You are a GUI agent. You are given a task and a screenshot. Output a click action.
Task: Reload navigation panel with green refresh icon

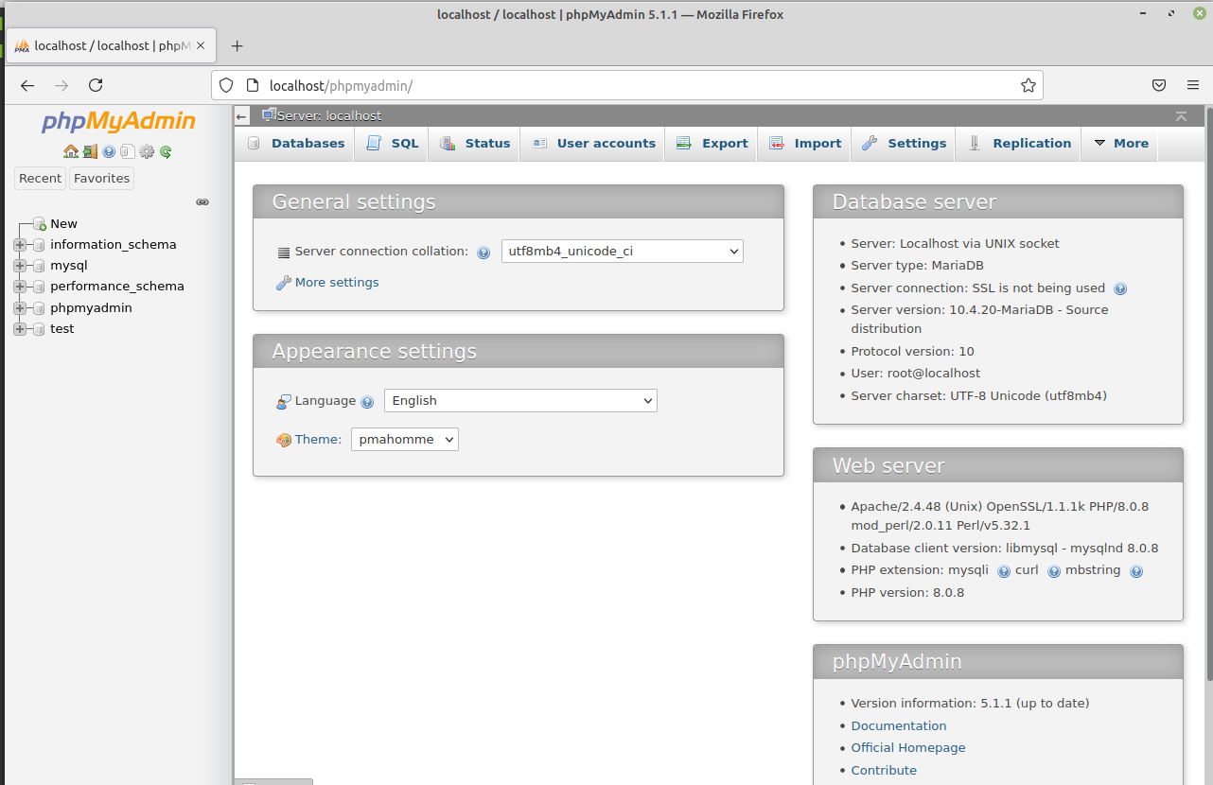[166, 151]
